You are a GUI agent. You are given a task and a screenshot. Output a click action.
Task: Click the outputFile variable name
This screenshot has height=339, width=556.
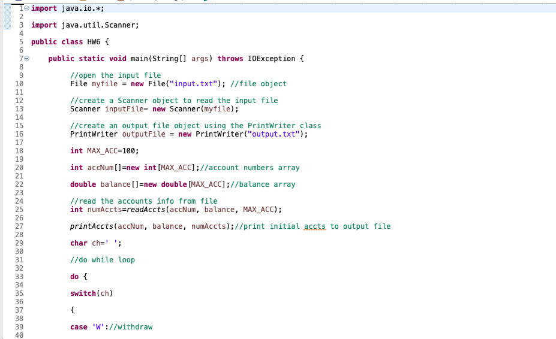point(143,134)
